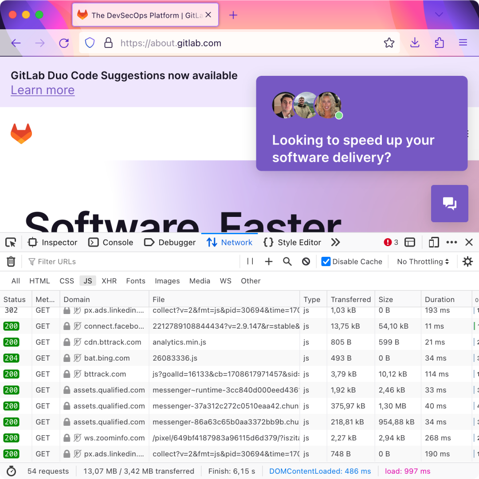Click the request blocking icon
The image size is (479, 479).
click(x=306, y=261)
